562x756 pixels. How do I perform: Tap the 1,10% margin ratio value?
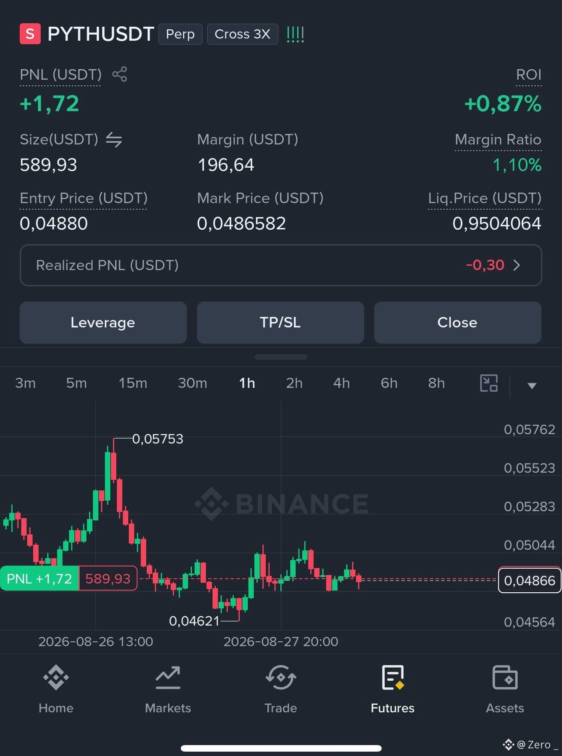click(517, 165)
